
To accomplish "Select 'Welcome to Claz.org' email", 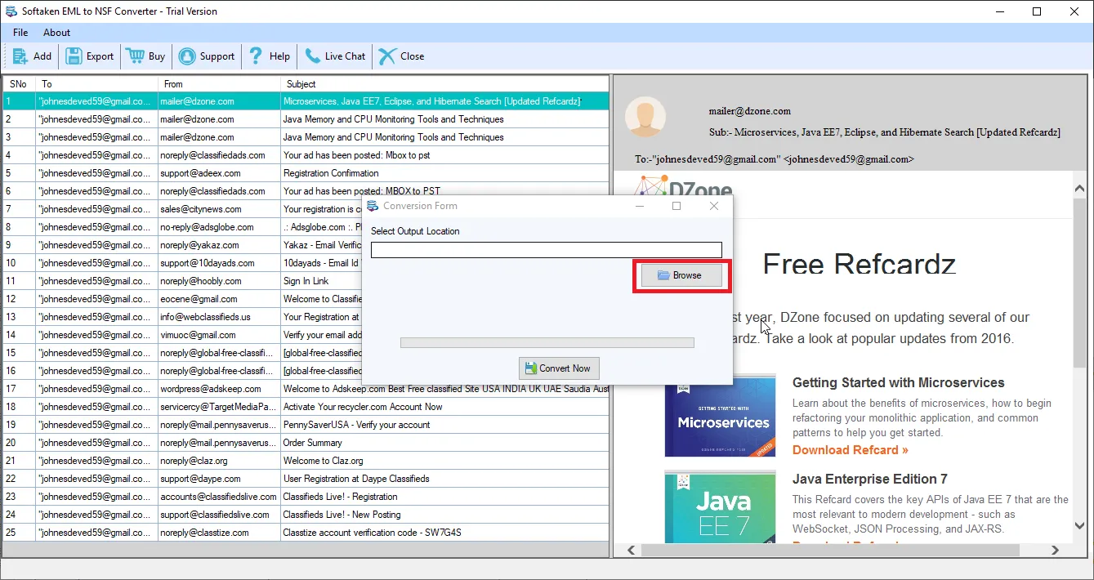I will (306, 461).
